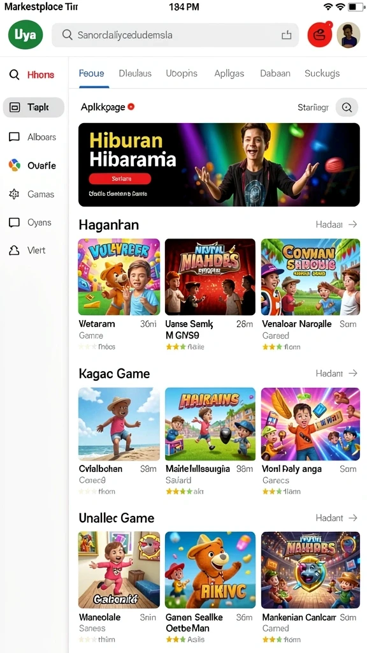This screenshot has height=653, width=367.
Task: Click the green Uya logo
Action: tap(25, 34)
